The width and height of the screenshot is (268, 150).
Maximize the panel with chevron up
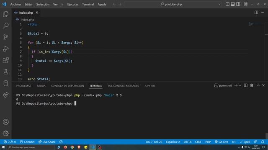tap(258, 85)
